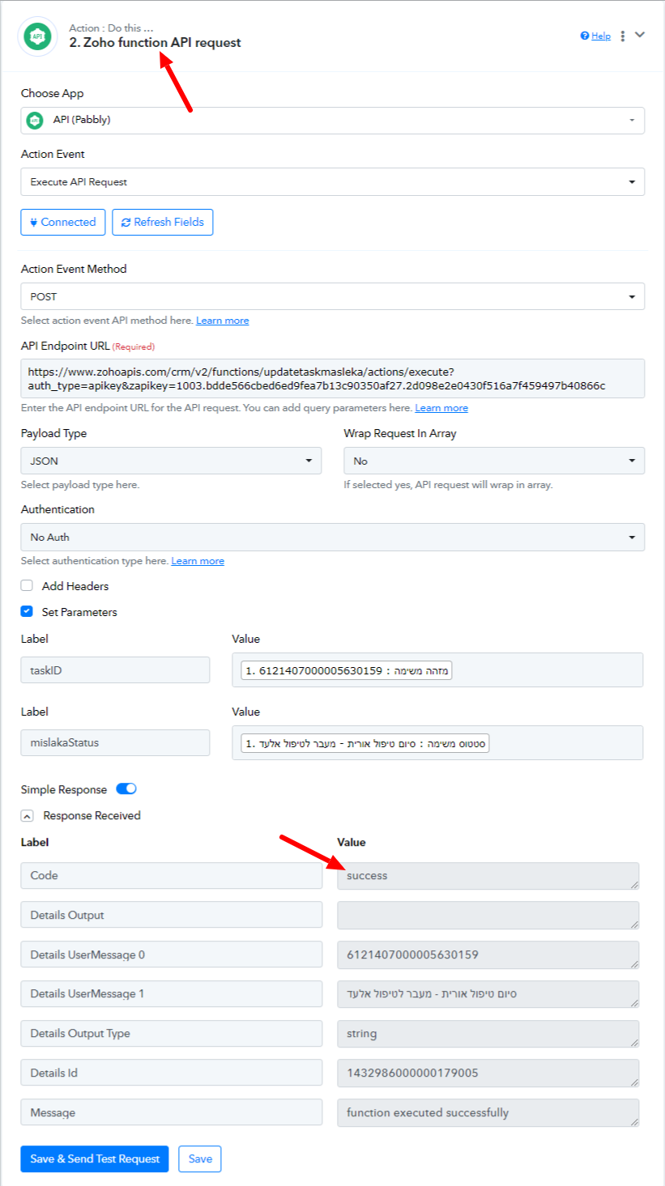
Task: Open the Help link
Action: click(601, 36)
